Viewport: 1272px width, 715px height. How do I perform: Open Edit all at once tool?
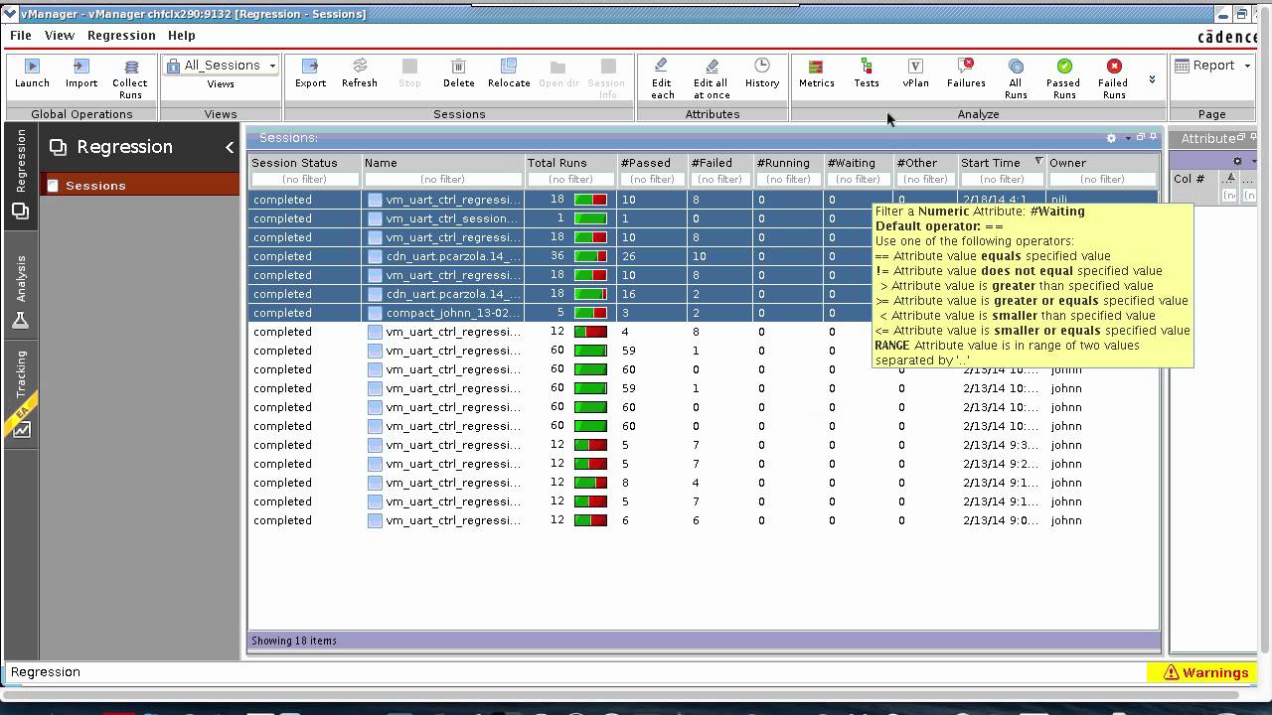tap(712, 78)
